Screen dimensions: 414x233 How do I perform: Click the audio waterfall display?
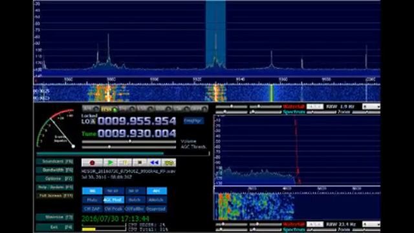click(297, 206)
